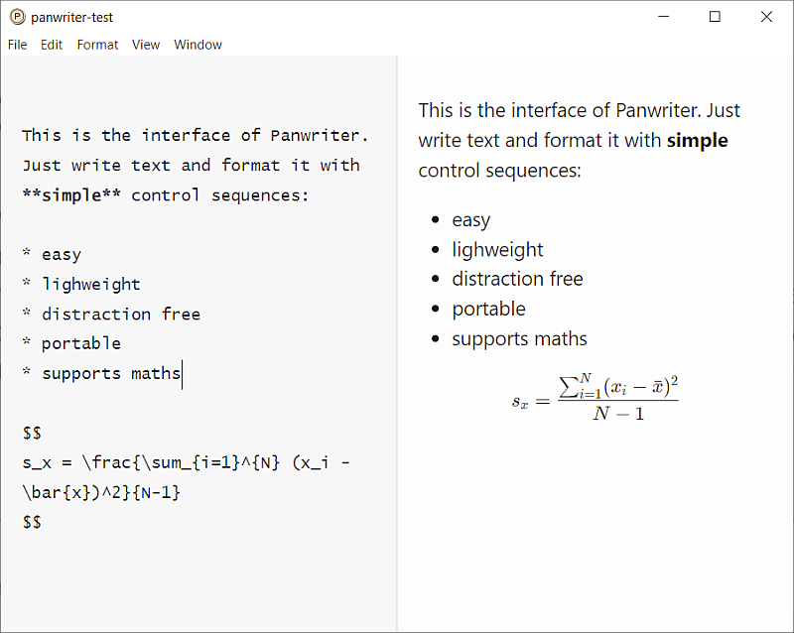
Task: Click 'supports maths' bullet in the preview
Action: click(x=519, y=339)
